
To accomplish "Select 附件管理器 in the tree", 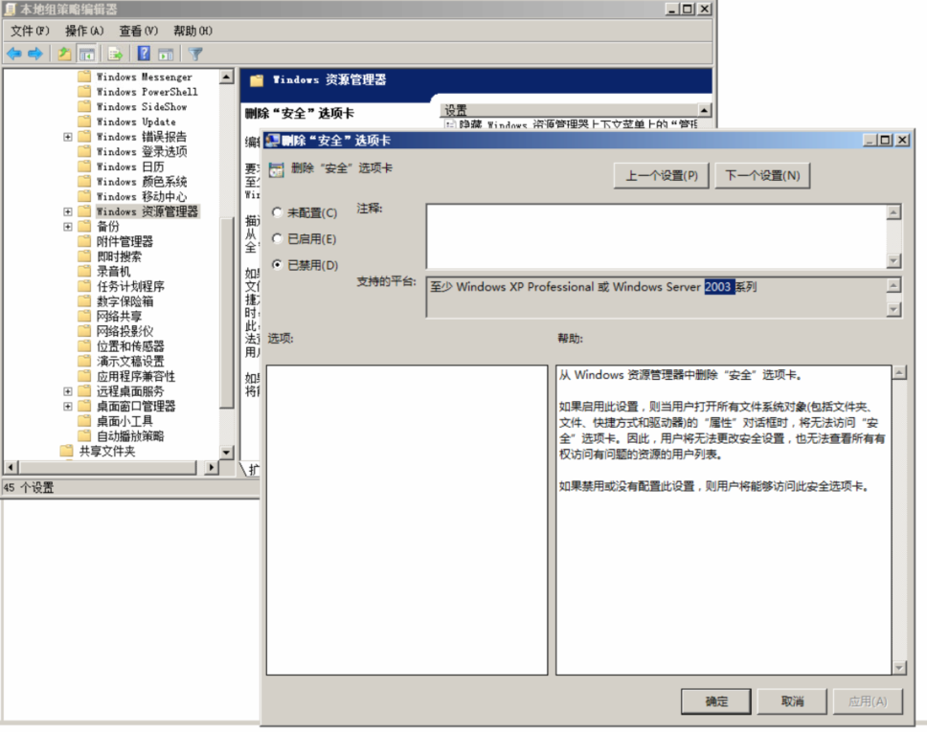I will pos(124,241).
